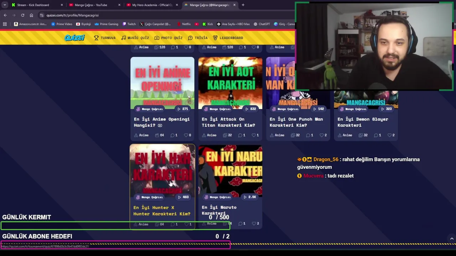
Task: Open the Music Quiz section
Action: point(135,38)
